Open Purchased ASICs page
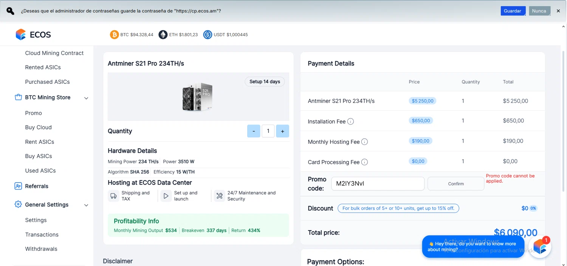Image resolution: width=567 pixels, height=266 pixels. coord(47,81)
